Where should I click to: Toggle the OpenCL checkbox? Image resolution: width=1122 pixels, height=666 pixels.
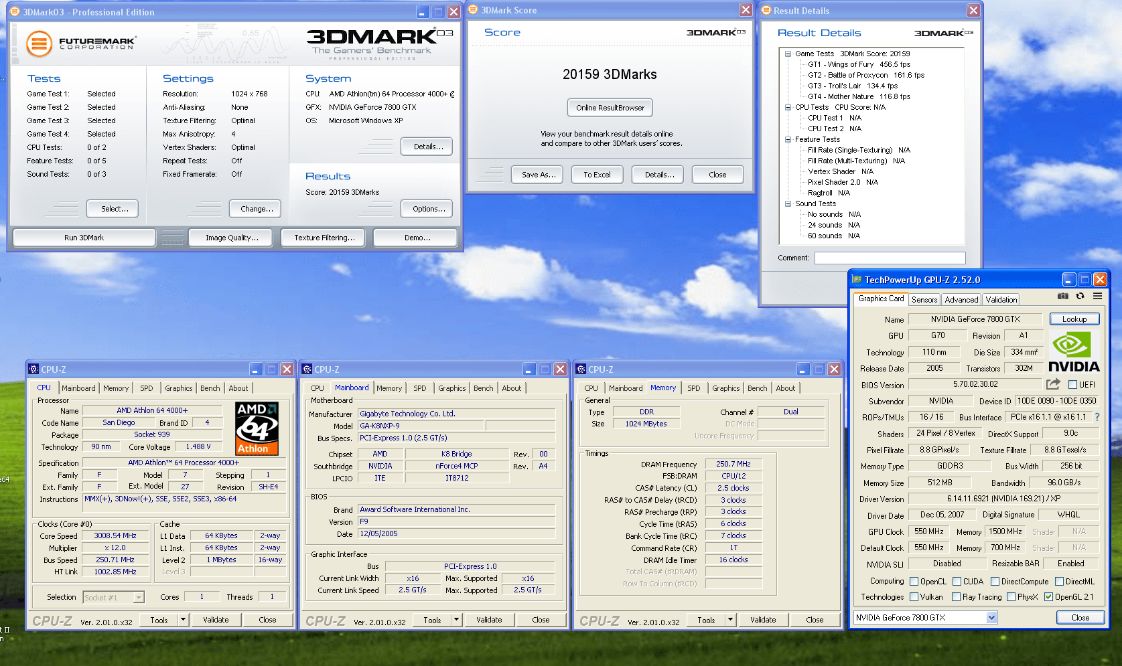[914, 582]
